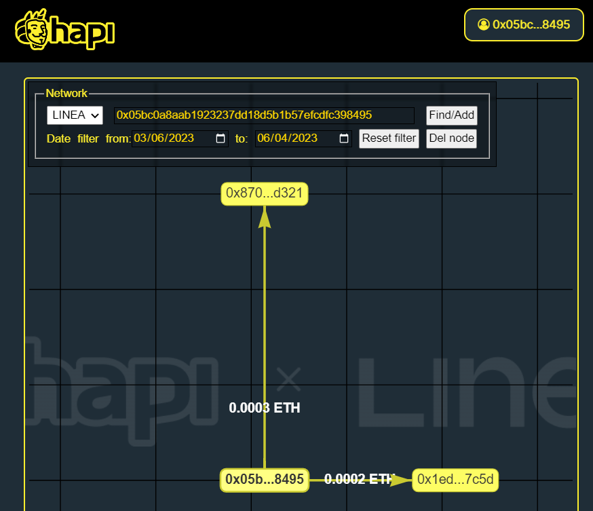Click the wallet address input field
The height and width of the screenshot is (511, 593).
pyautogui.click(x=264, y=115)
